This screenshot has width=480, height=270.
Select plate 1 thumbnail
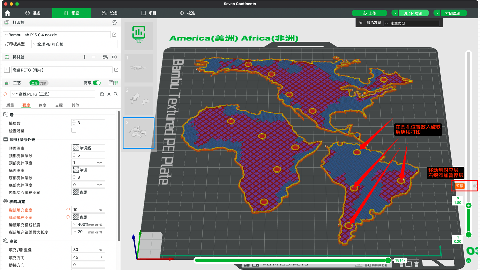coord(139,68)
